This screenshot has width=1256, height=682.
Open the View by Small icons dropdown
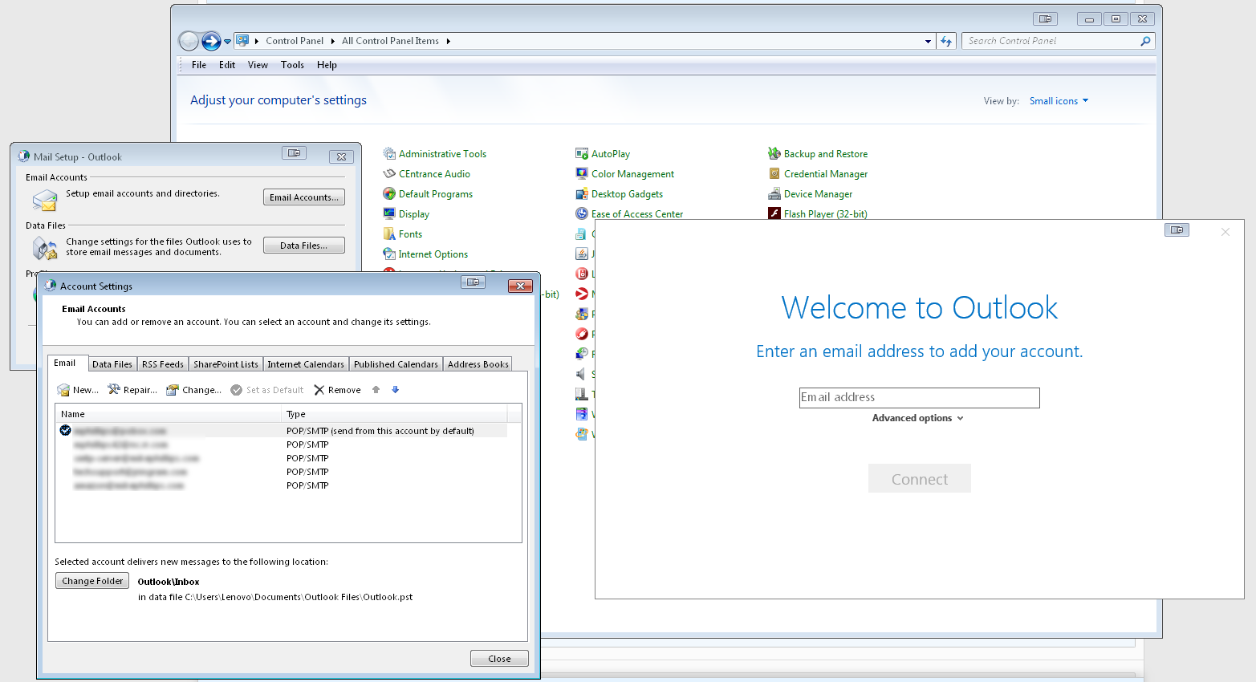click(x=1059, y=101)
